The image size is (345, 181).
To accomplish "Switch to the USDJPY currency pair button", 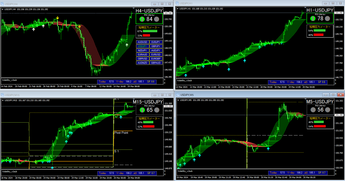I will [x=142, y=46].
